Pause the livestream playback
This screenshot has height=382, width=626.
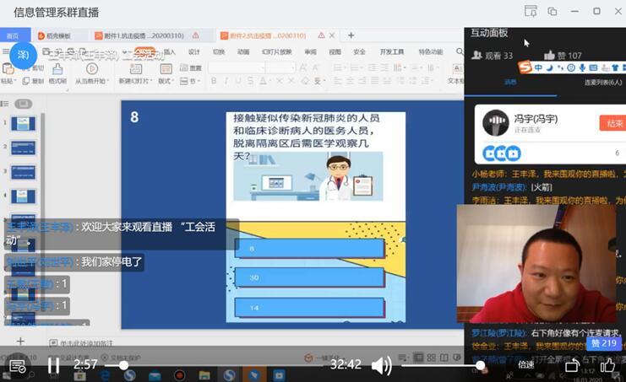click(53, 365)
